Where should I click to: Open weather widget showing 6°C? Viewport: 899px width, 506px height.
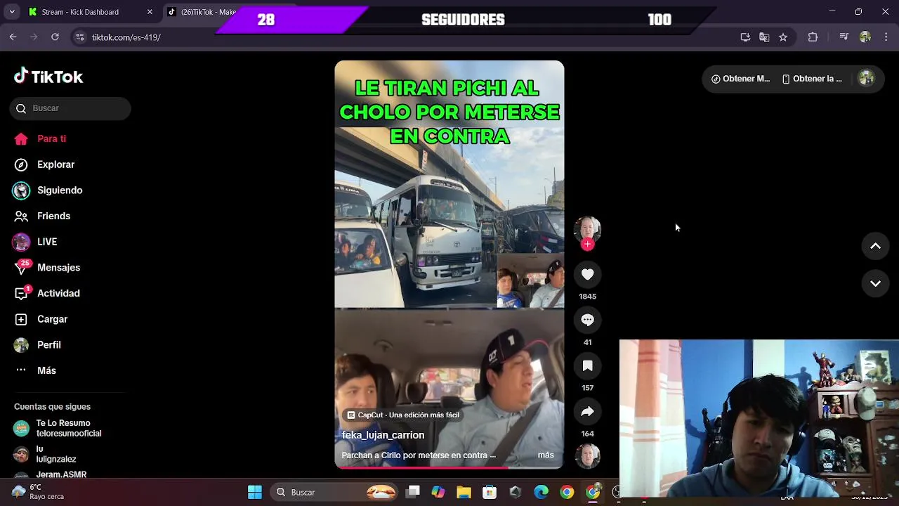39,492
